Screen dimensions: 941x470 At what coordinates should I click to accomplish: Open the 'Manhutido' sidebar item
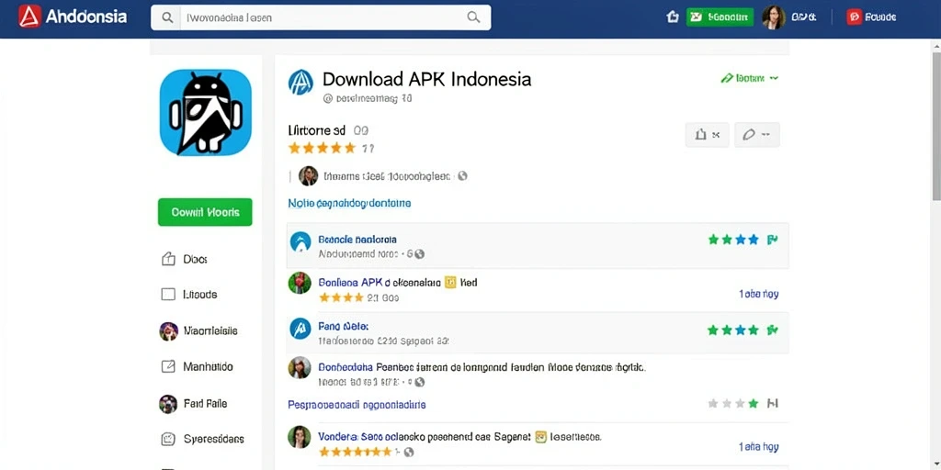pyautogui.click(x=198, y=366)
